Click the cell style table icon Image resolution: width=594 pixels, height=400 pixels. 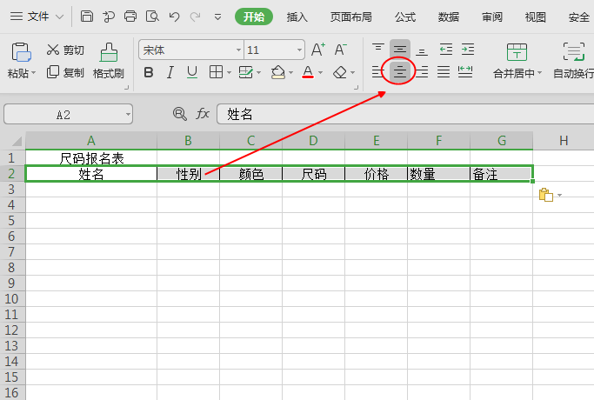[x=245, y=72]
